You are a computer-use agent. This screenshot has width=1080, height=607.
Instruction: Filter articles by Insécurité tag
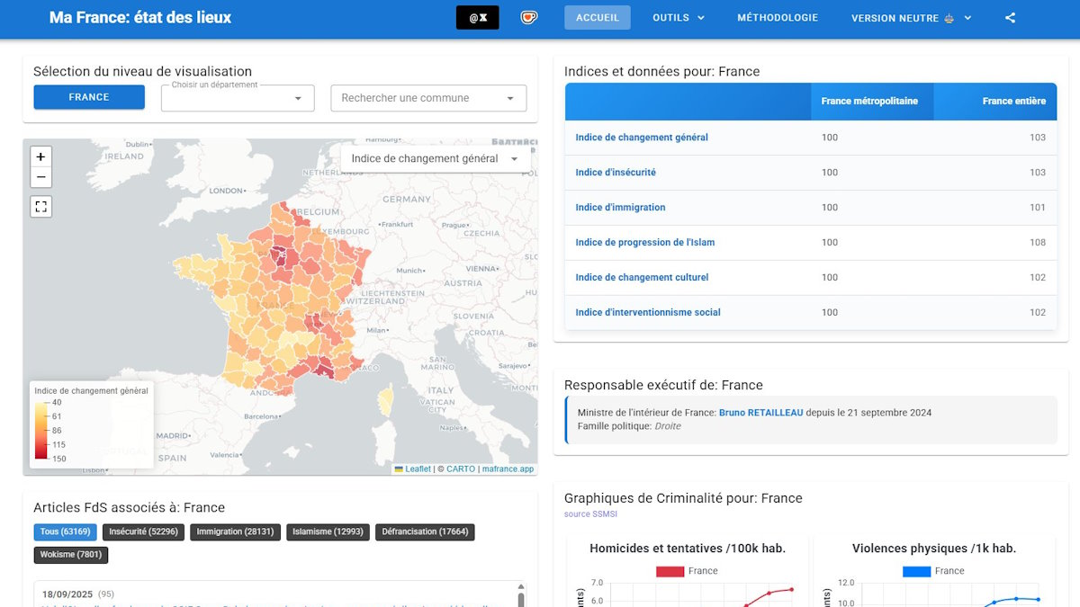[143, 532]
